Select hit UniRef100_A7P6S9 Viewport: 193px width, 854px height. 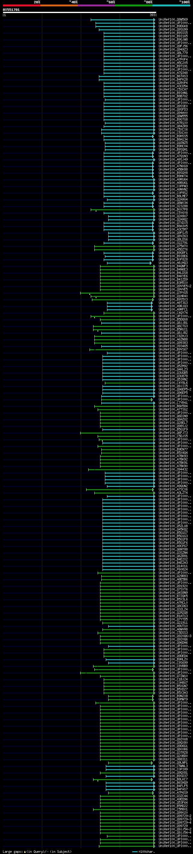tap(173, 793)
